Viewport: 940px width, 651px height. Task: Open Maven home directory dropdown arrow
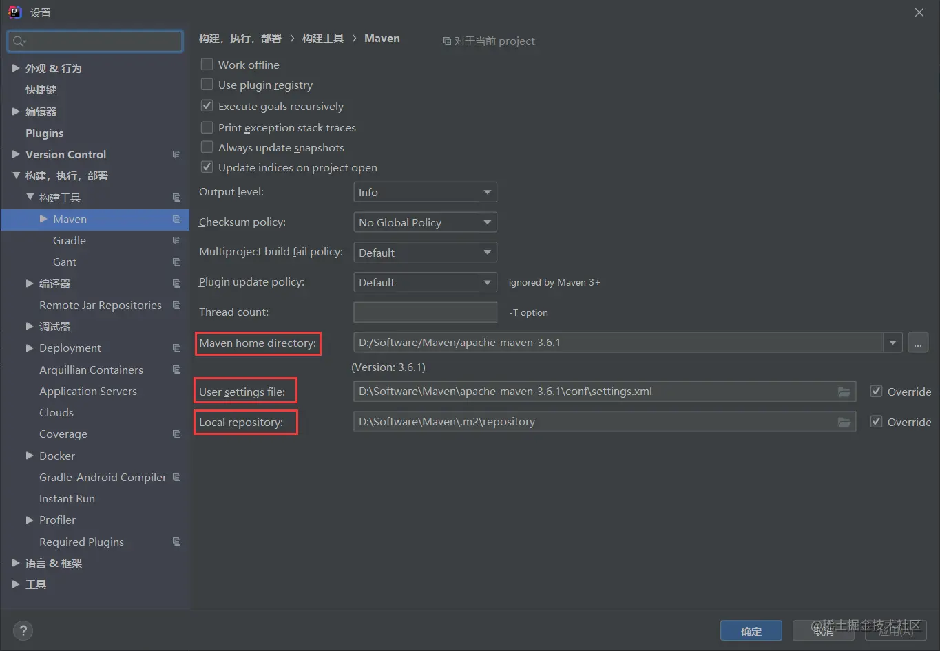click(893, 342)
